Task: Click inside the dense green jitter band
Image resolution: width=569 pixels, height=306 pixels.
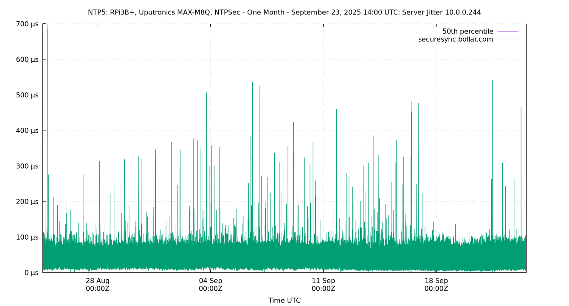Action: tap(255, 255)
